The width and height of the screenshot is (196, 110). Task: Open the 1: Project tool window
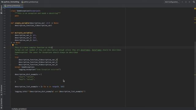1,9
